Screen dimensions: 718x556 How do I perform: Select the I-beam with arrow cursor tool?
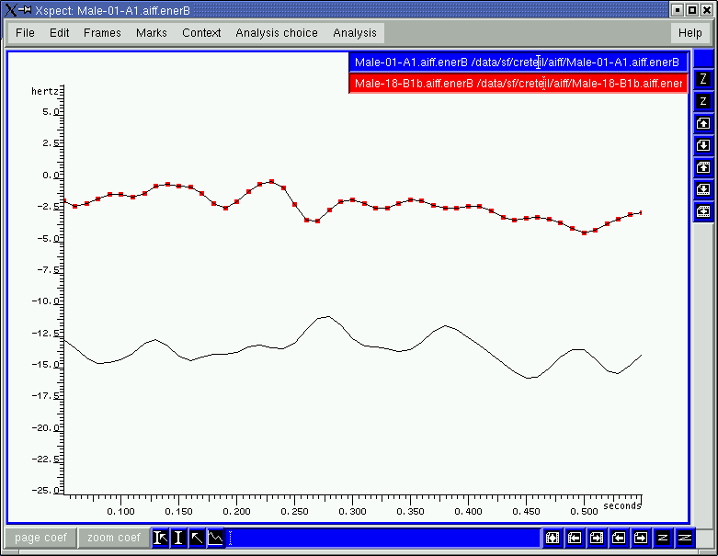coord(160,538)
